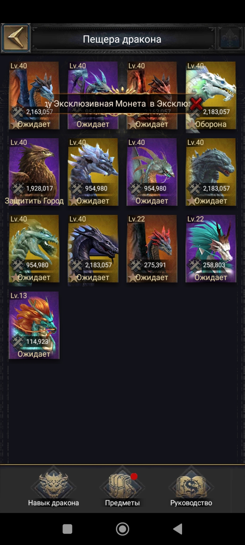Tap the back arrow icon

point(16,38)
